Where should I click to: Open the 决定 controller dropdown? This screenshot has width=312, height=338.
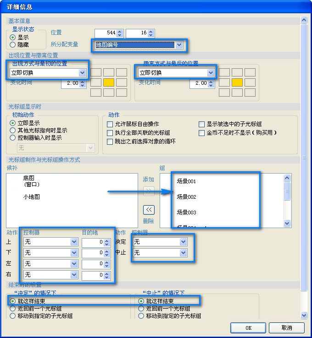(x=183, y=242)
